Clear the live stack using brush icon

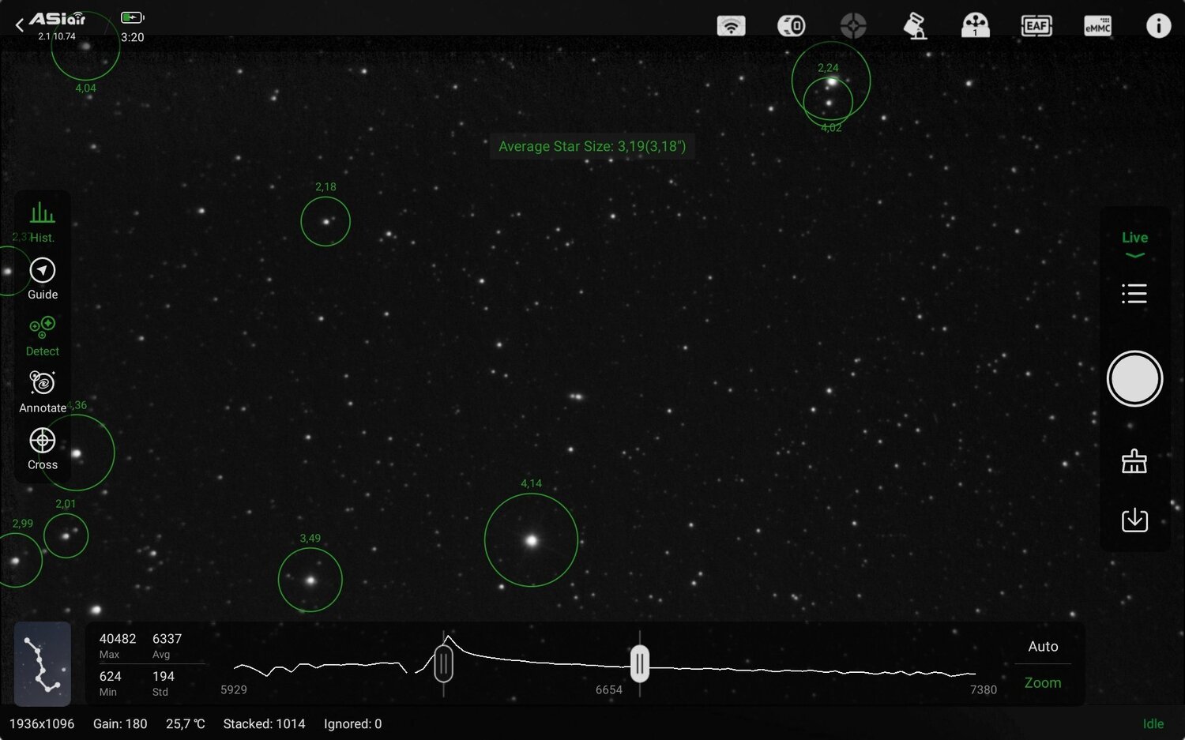coord(1134,461)
